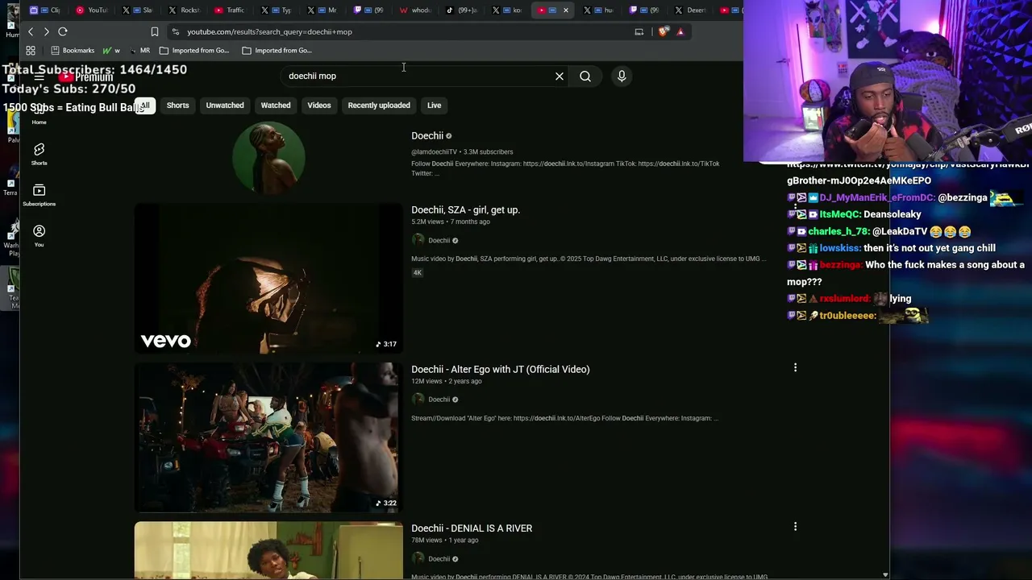Filter results by Videos chip
1032x580 pixels.
[x=319, y=106]
